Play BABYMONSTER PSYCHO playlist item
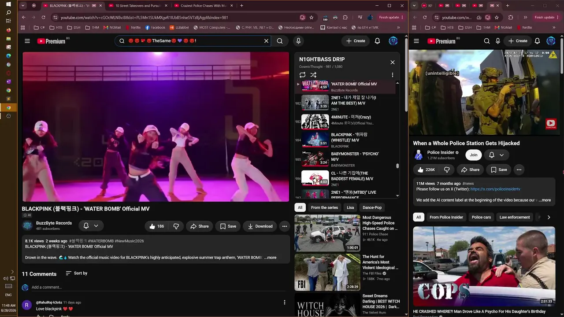The height and width of the screenshot is (317, 564). tap(346, 159)
